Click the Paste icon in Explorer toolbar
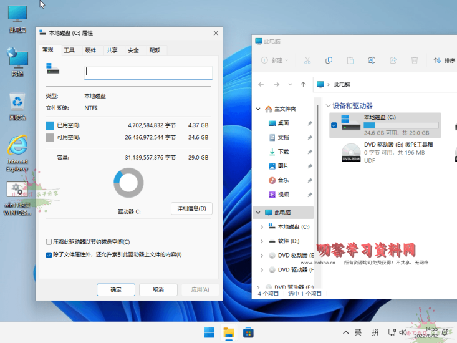 point(350,60)
